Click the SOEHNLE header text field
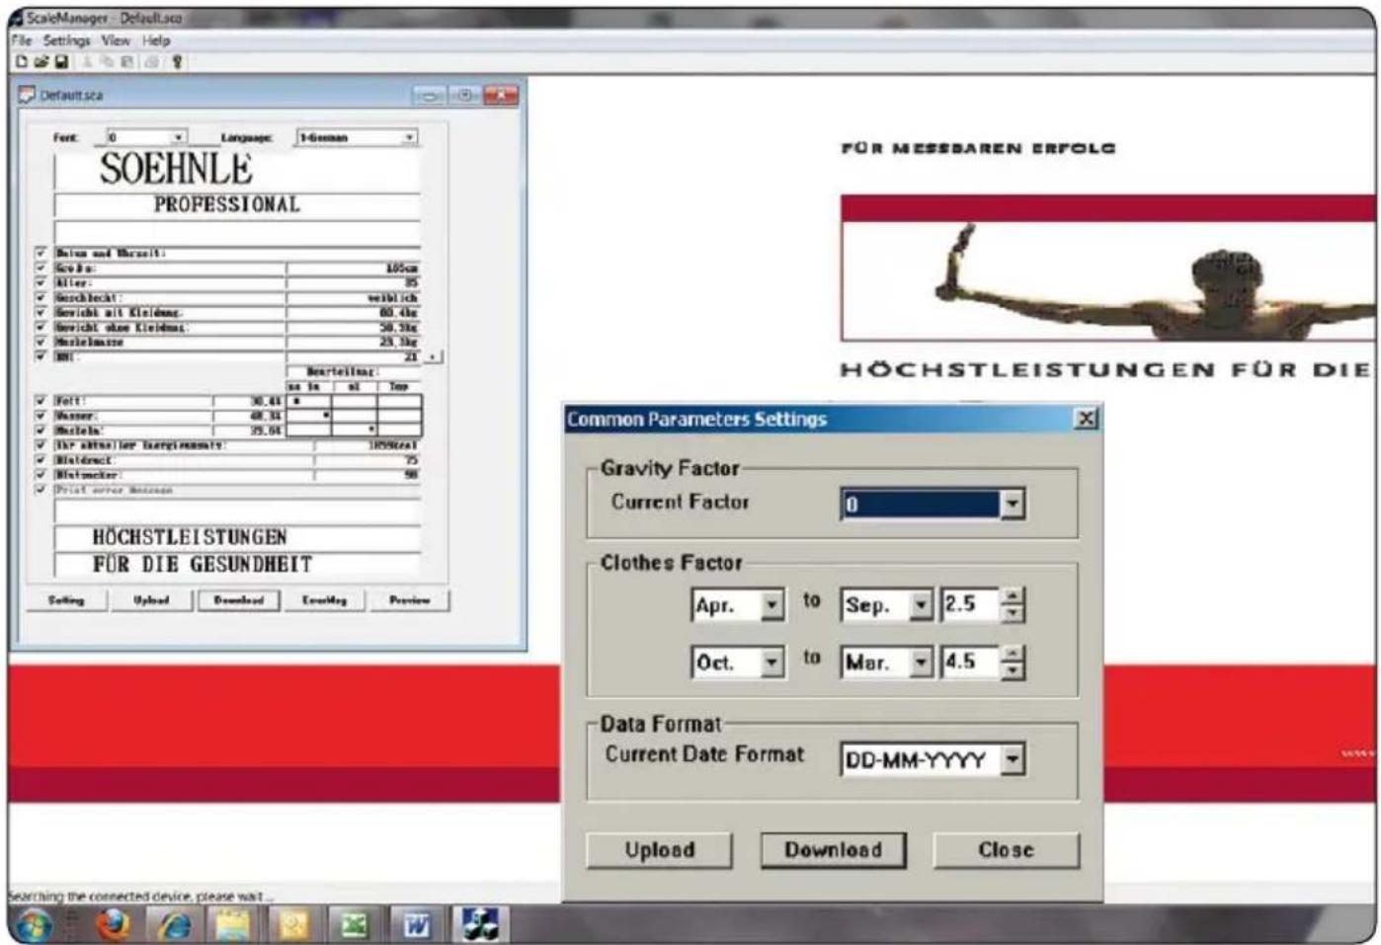The image size is (1381, 945). click(237, 169)
